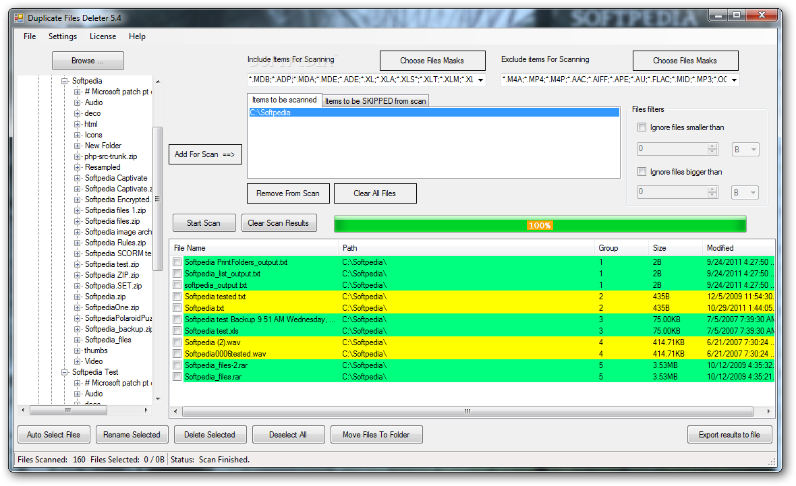
Task: Open the File menu
Action: pos(30,36)
